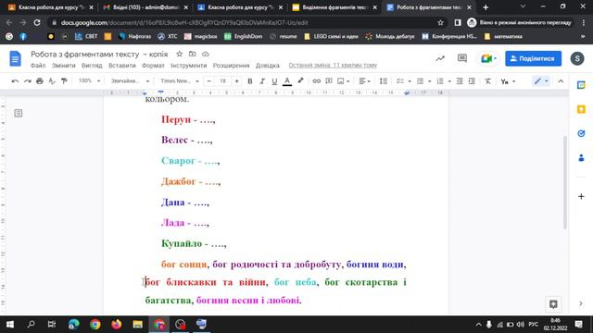
Task: Toggle italic formatting
Action: tap(261, 81)
